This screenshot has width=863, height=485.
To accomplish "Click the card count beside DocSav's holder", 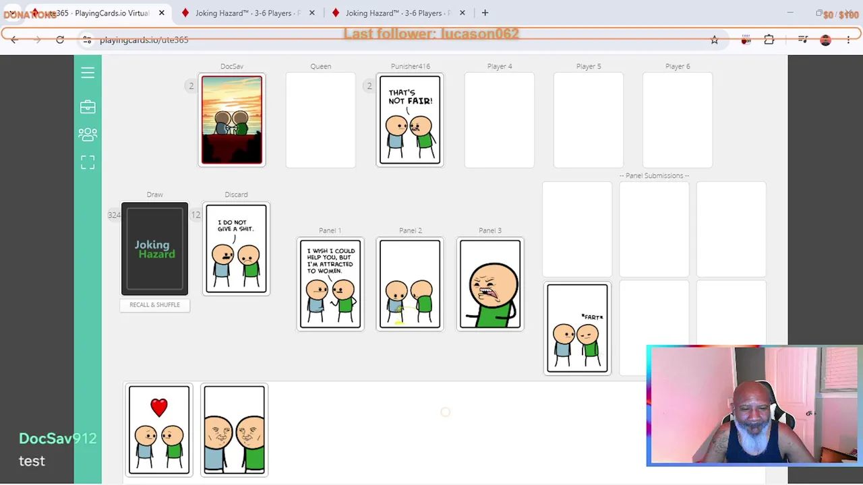I will (x=191, y=86).
